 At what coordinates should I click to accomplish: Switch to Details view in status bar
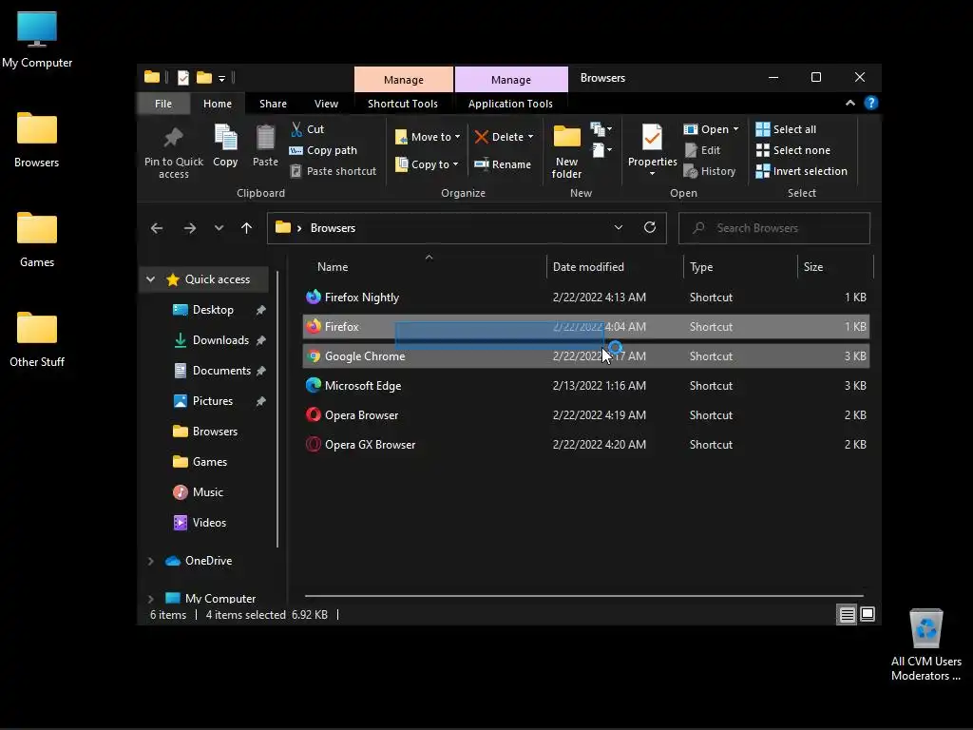click(x=847, y=615)
